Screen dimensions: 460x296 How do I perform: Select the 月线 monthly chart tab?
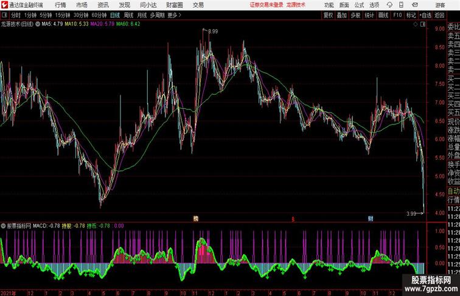coord(142,15)
